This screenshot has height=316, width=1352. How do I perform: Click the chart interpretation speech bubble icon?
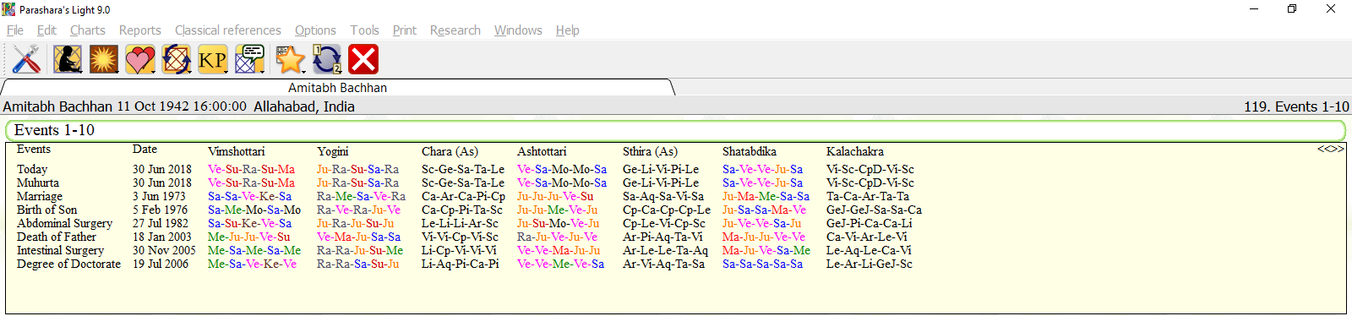249,59
